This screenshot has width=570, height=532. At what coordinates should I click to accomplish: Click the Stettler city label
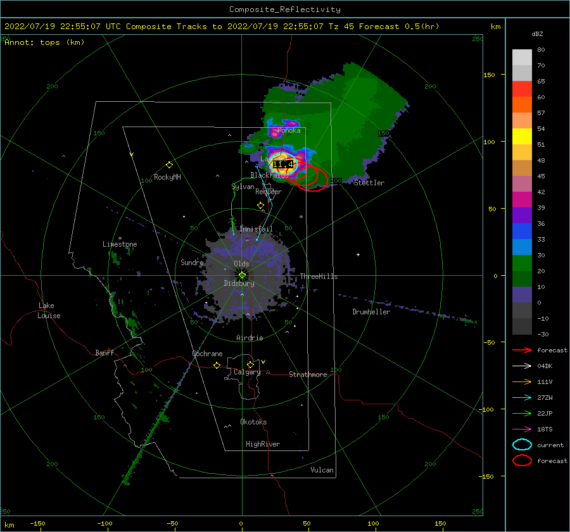(x=369, y=183)
